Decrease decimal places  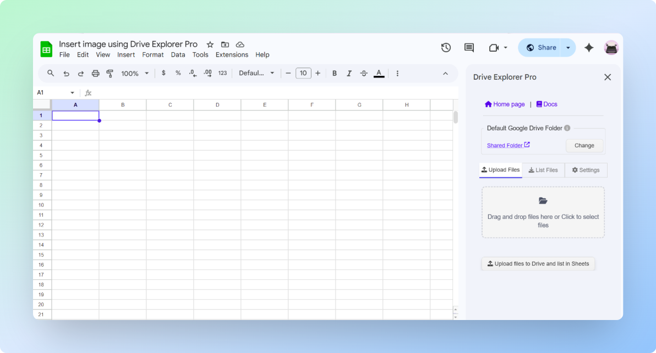pos(192,73)
